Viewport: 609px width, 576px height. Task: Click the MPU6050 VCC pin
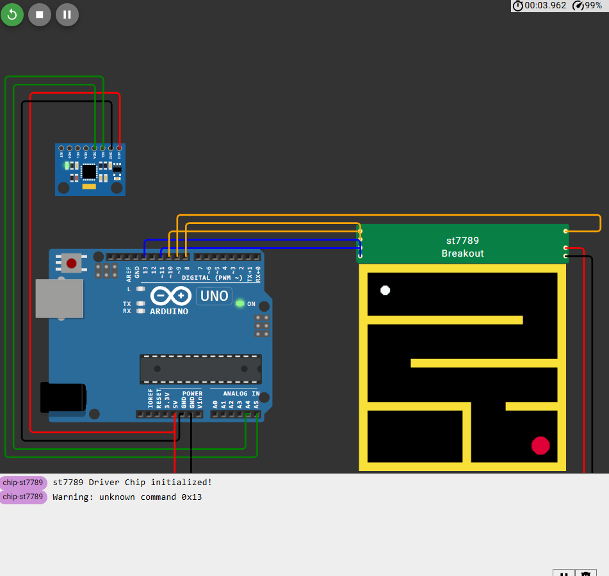pos(119,148)
